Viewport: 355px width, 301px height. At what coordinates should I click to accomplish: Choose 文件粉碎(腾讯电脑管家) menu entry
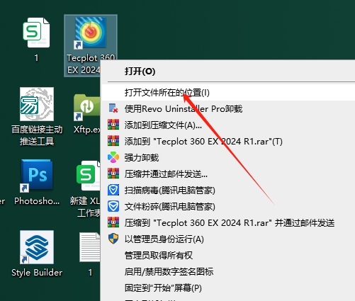(228, 207)
